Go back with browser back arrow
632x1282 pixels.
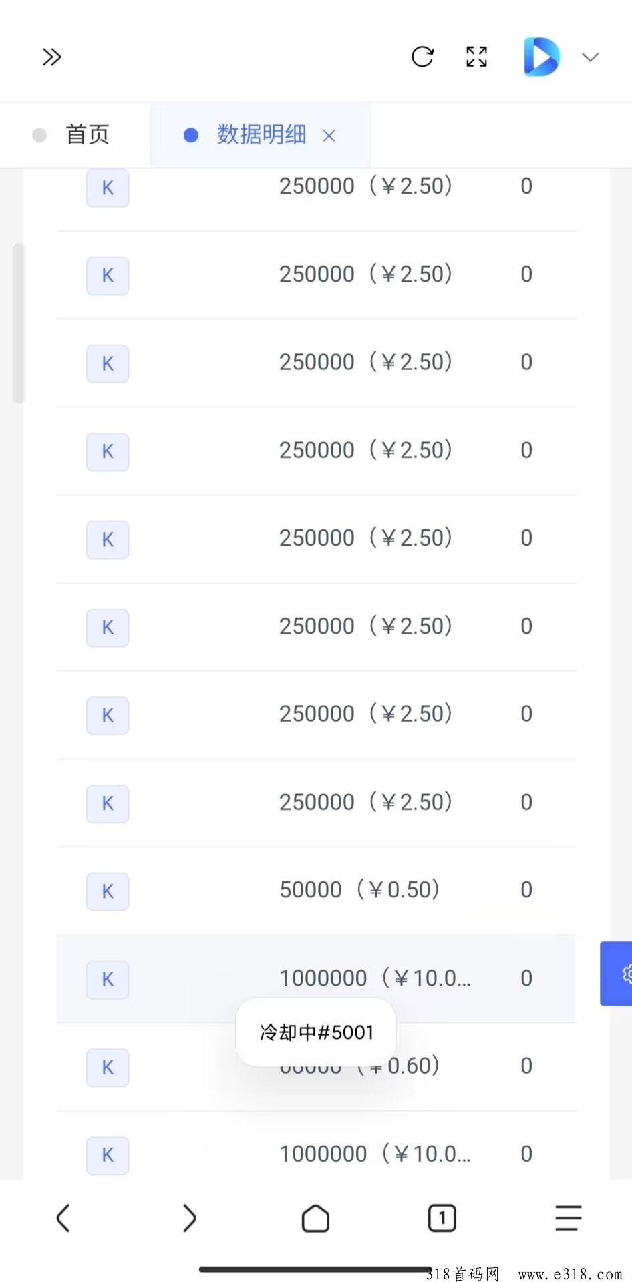(x=63, y=1218)
